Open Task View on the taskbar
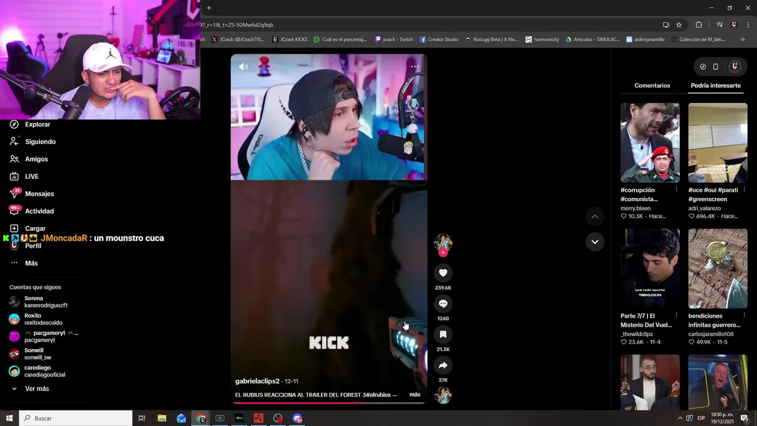The width and height of the screenshot is (757, 426). tap(142, 418)
